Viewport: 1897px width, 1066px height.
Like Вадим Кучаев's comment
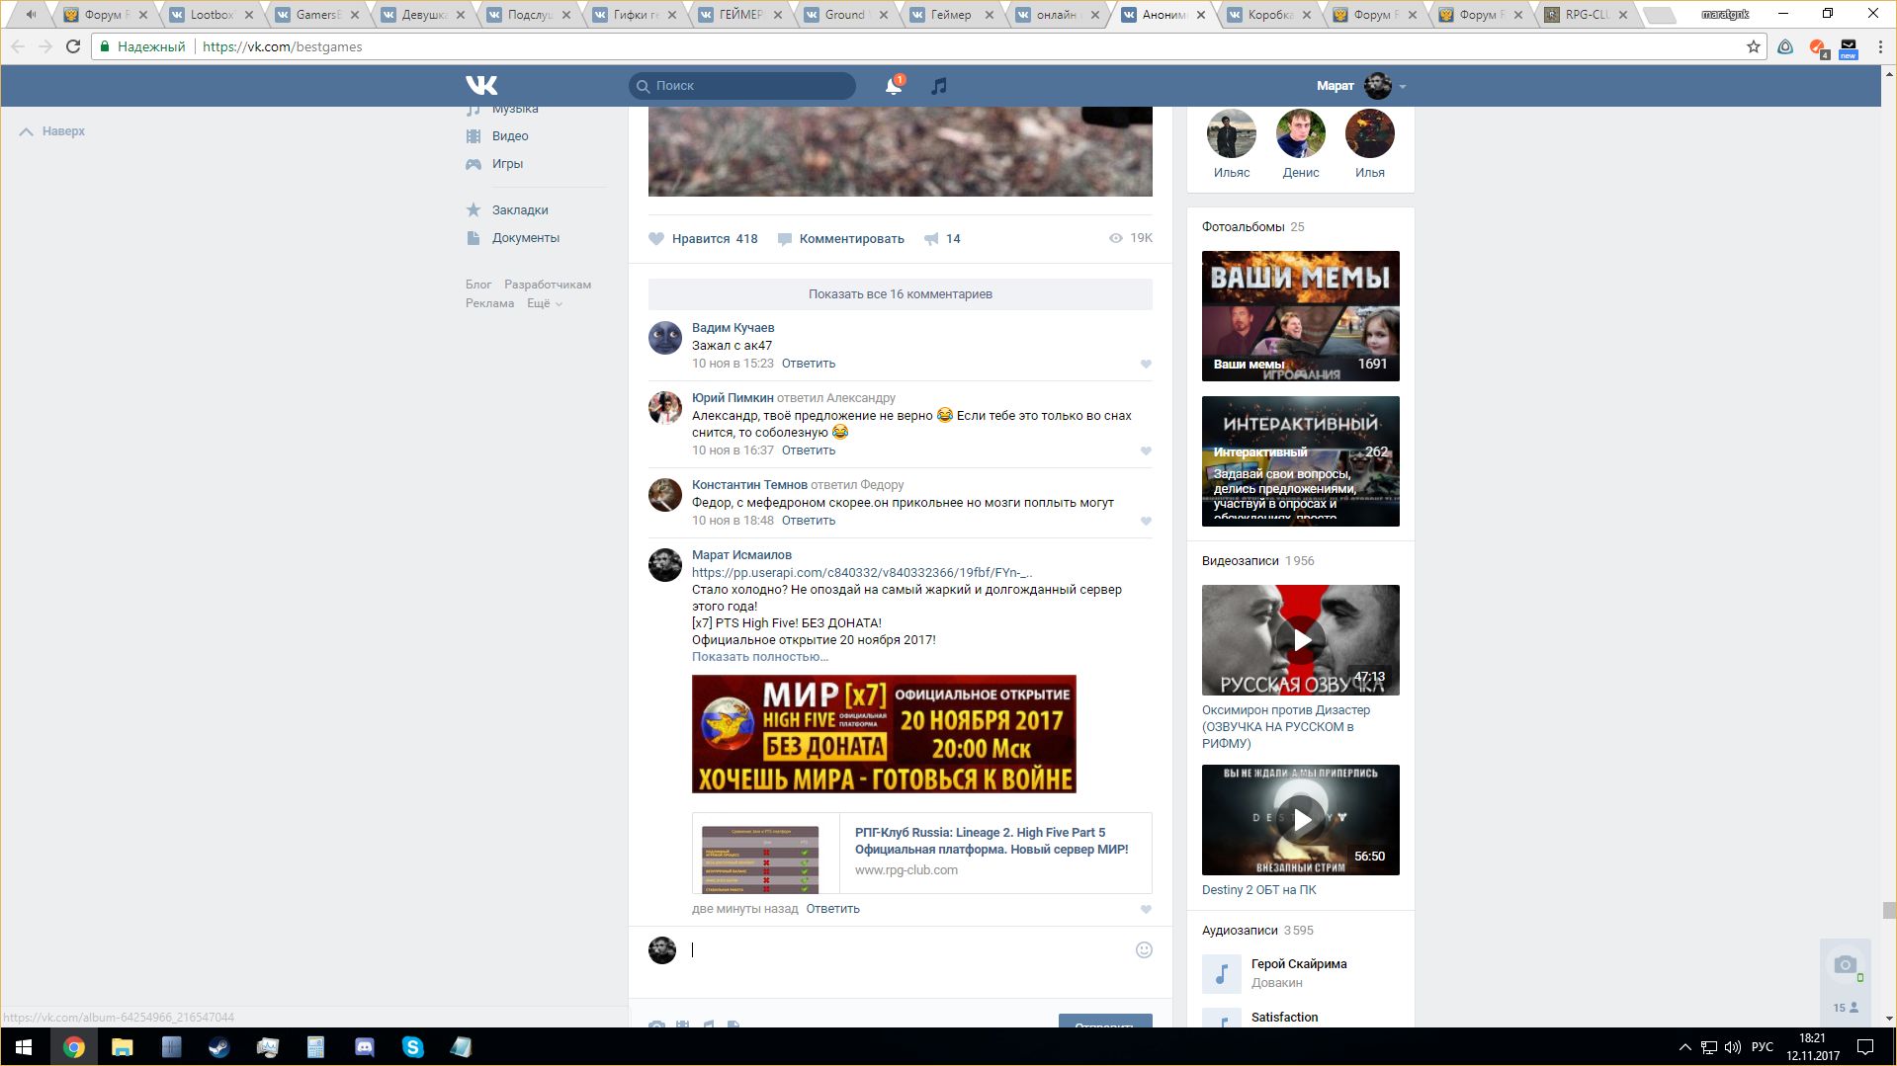(x=1146, y=365)
